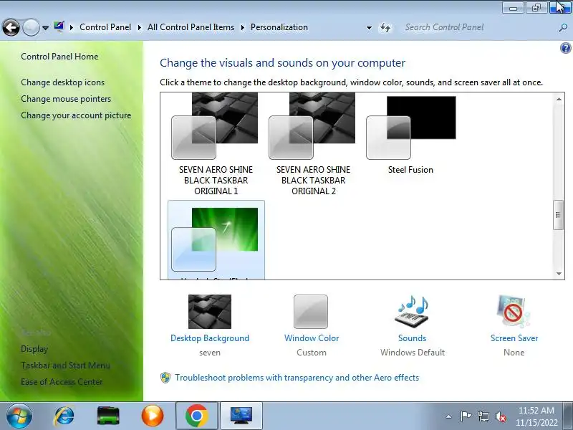Screen dimensions: 573x430
Task: Click the shield icon beside Troubleshoot link
Action: [165, 378]
